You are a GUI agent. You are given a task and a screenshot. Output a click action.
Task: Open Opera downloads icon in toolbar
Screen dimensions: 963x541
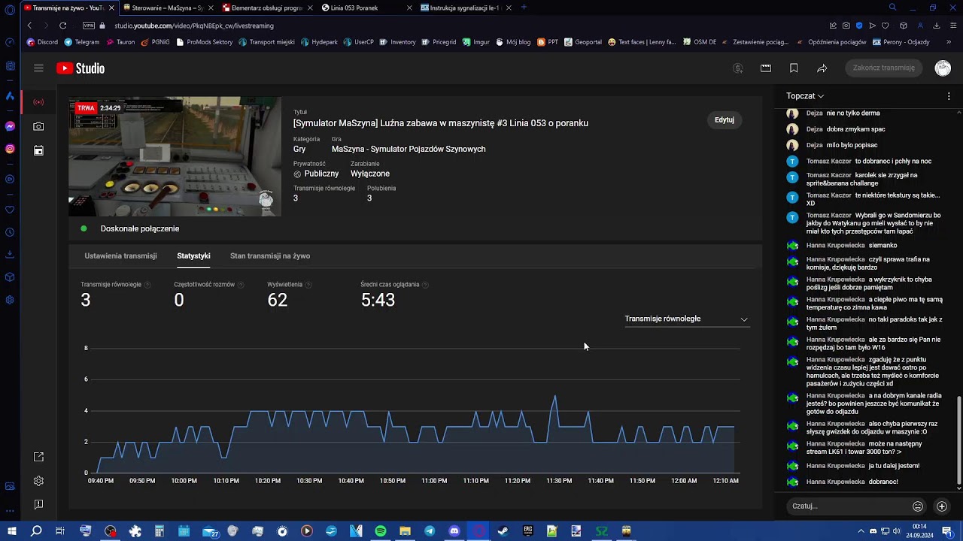[937, 26]
